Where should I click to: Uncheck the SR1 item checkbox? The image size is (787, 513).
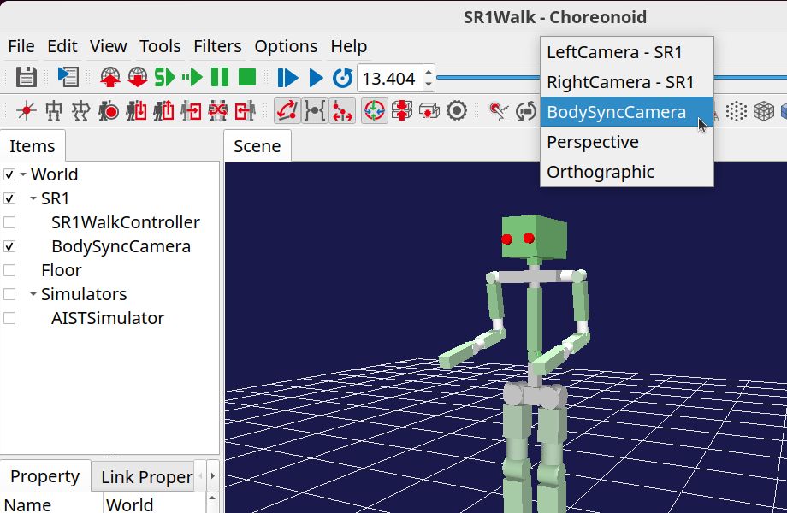(11, 198)
